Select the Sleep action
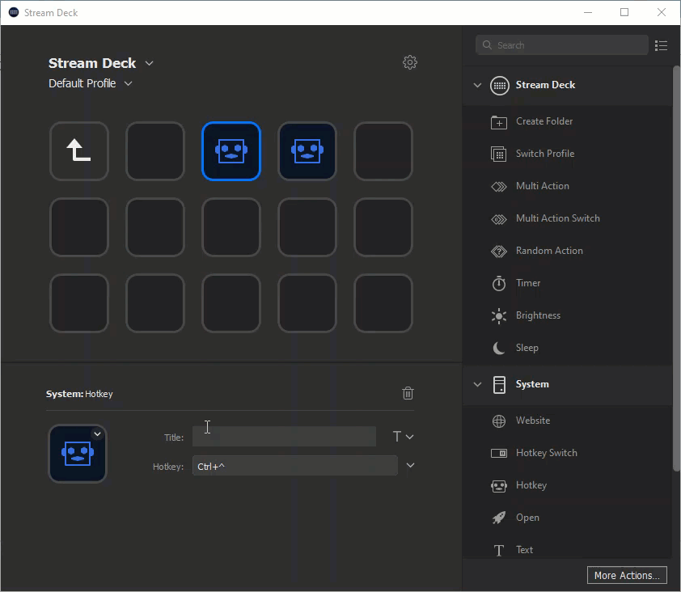This screenshot has width=681, height=592. click(x=527, y=348)
